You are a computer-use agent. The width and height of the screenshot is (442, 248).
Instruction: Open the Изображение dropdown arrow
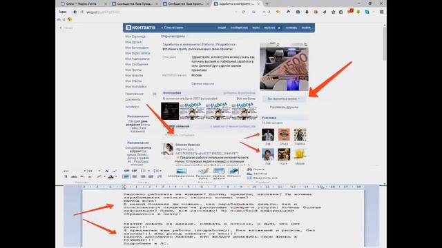(x=181, y=179)
